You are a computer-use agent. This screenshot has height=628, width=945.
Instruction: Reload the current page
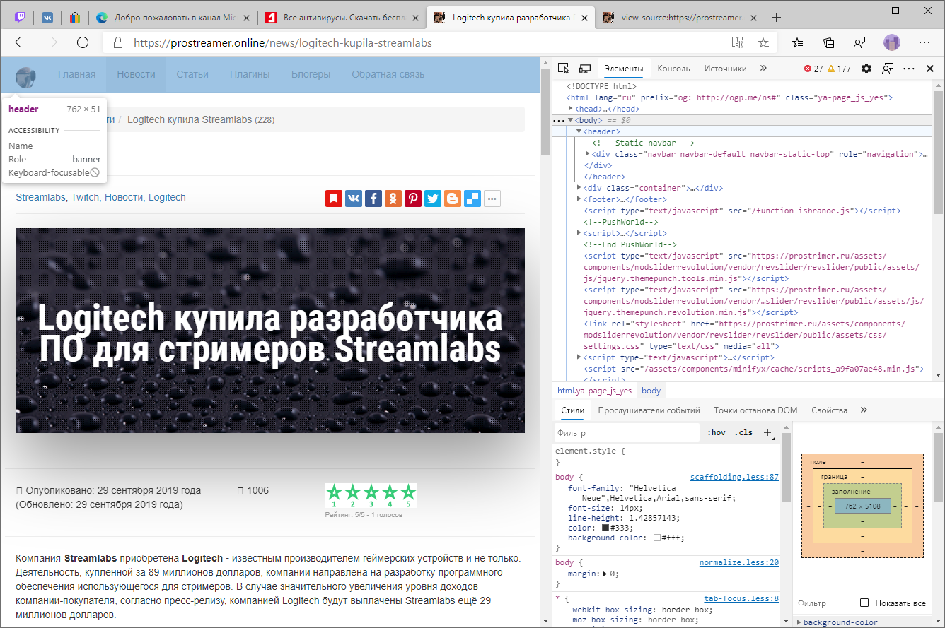(83, 42)
